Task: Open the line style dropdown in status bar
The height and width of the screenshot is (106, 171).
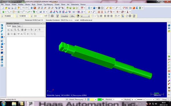Action: tap(144, 99)
